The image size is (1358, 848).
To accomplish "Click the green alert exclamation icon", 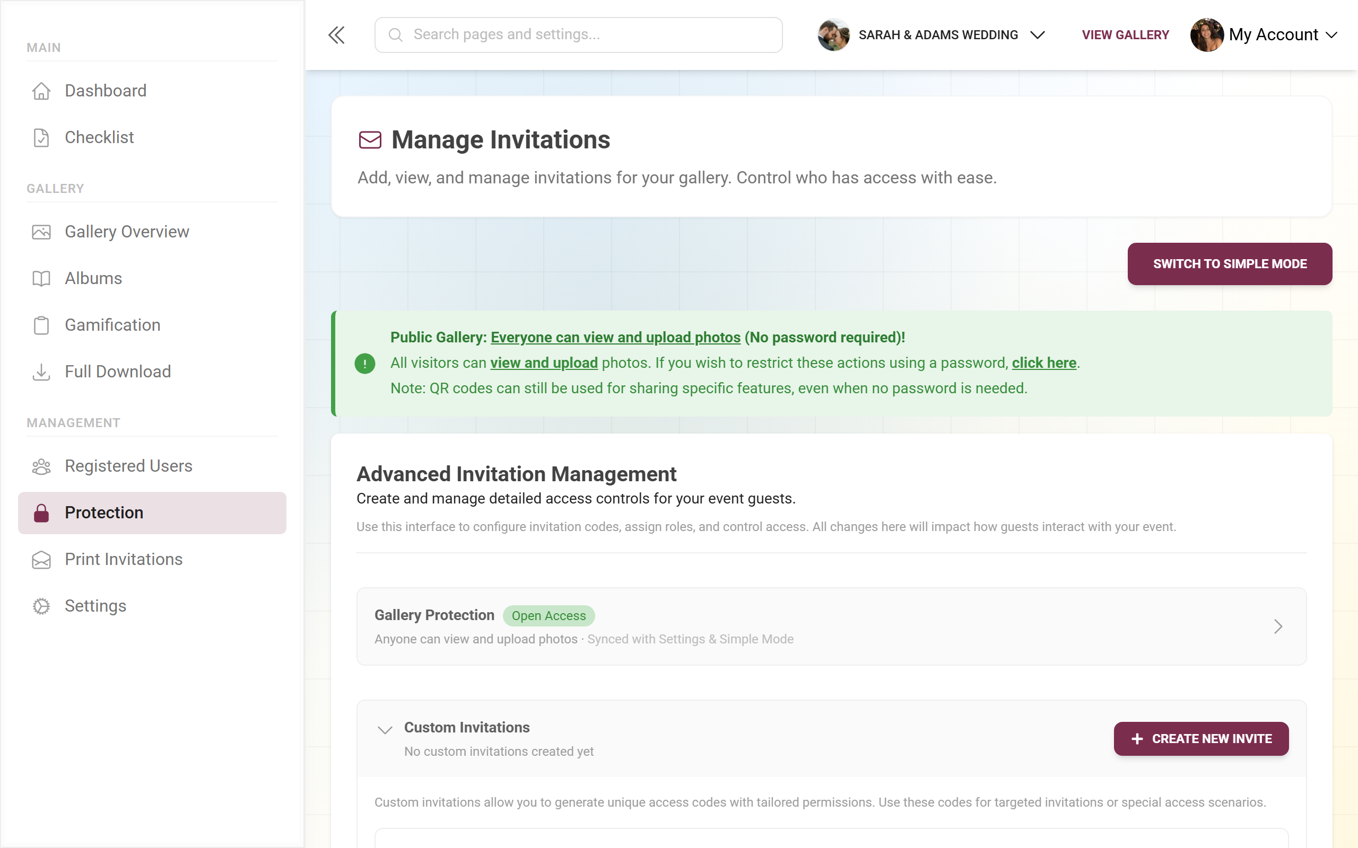I will (x=365, y=364).
